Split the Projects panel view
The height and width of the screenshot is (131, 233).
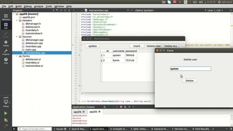point(65,10)
